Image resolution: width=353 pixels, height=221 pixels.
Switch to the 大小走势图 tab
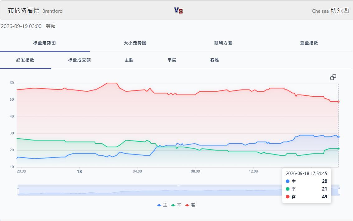[135, 43]
